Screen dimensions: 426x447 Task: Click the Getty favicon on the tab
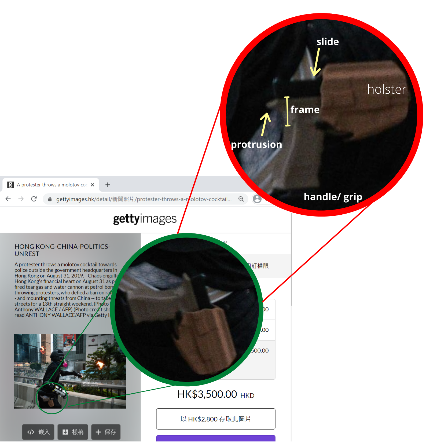pyautogui.click(x=10, y=185)
